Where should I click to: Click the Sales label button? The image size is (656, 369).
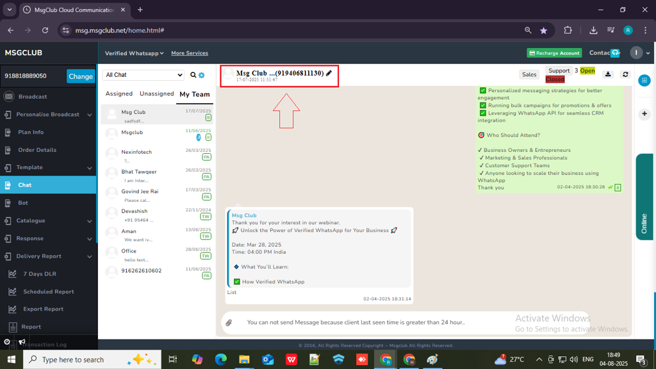point(529,74)
